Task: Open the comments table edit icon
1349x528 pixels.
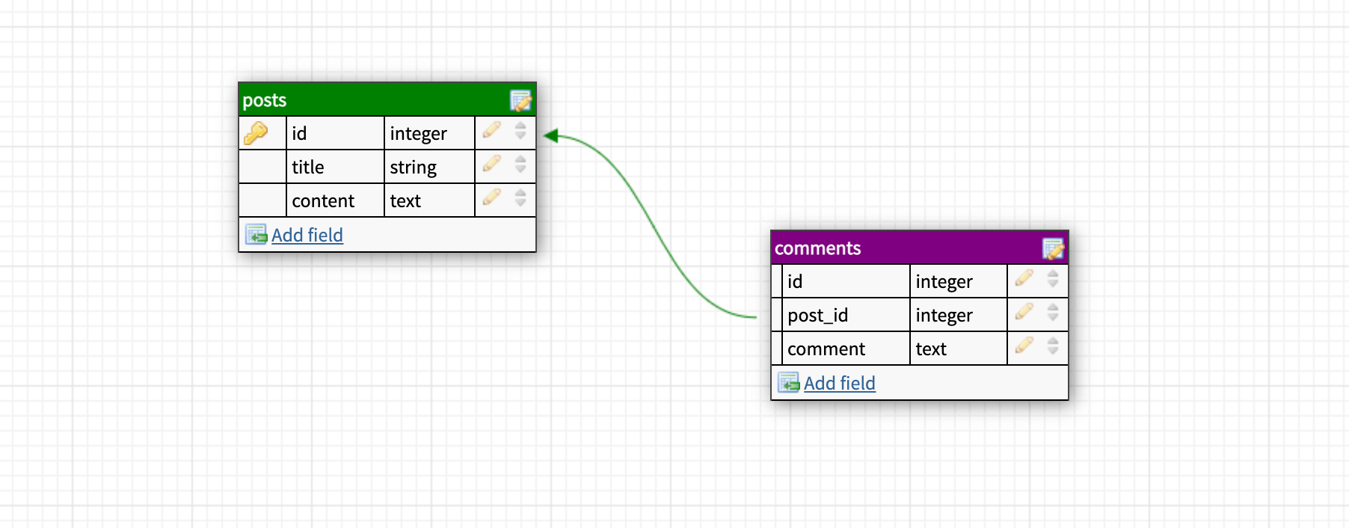Action: pyautogui.click(x=1053, y=248)
